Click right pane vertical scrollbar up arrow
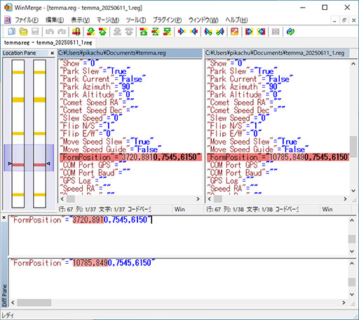Viewport: 359px width, 320px height. click(353, 64)
